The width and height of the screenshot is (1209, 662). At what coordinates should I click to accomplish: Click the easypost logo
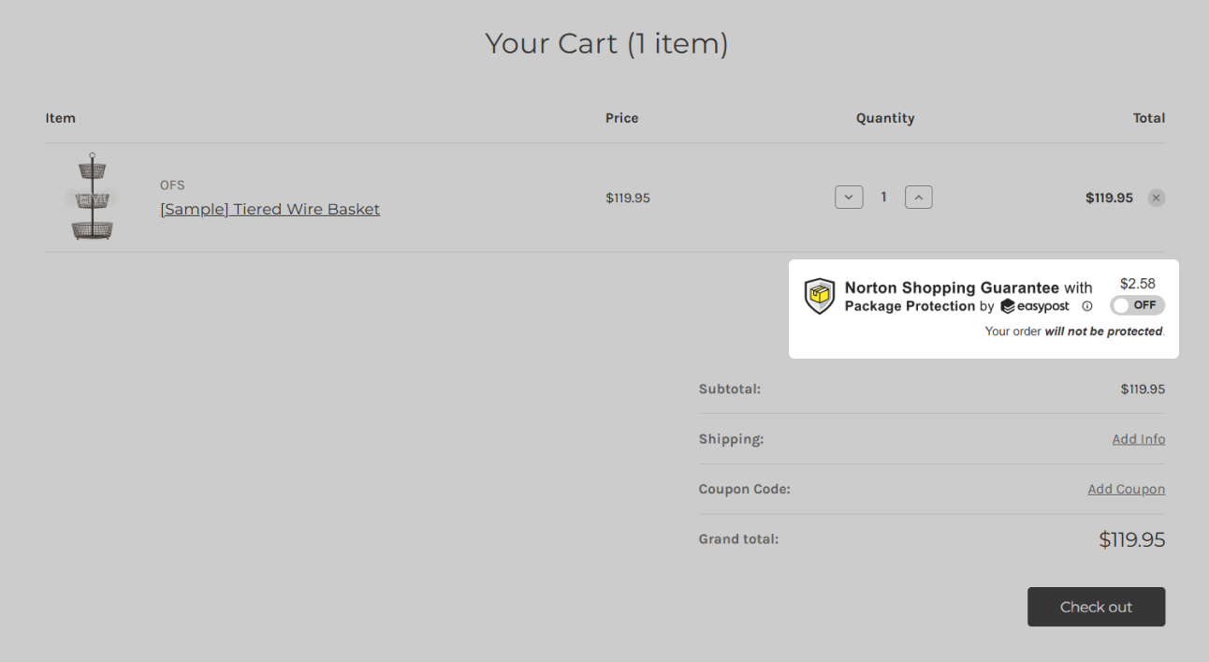point(1035,306)
